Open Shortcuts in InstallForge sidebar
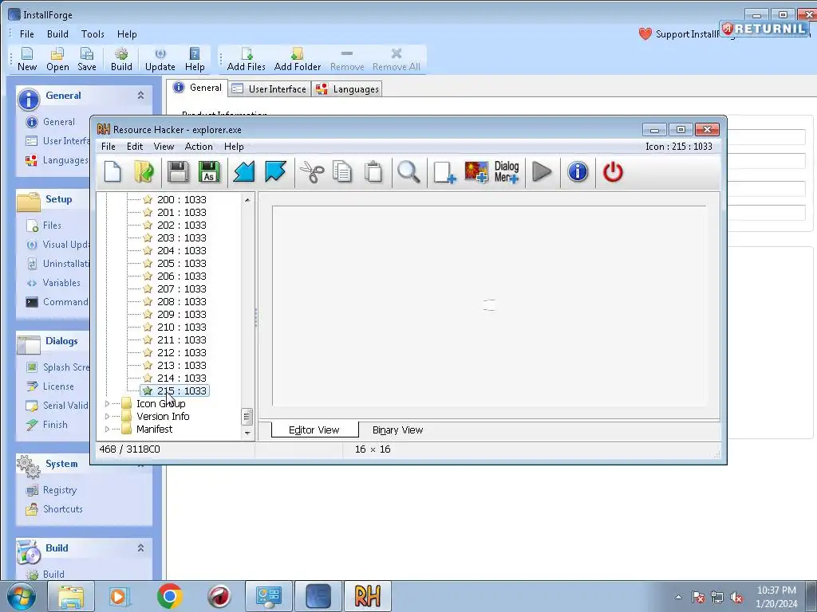This screenshot has width=817, height=612. click(x=62, y=509)
